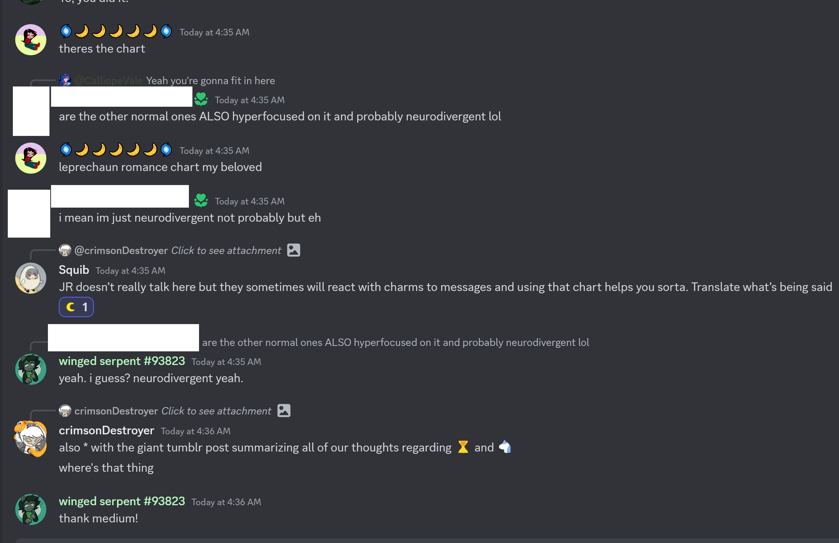Image resolution: width=839 pixels, height=543 pixels.
Task: Click winged serpent #93823 name above "thank medium!"
Action: pyautogui.click(x=122, y=501)
